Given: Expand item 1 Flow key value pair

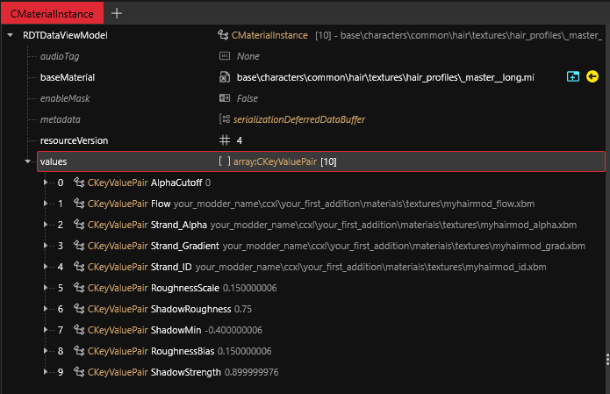Looking at the screenshot, I should (46, 204).
